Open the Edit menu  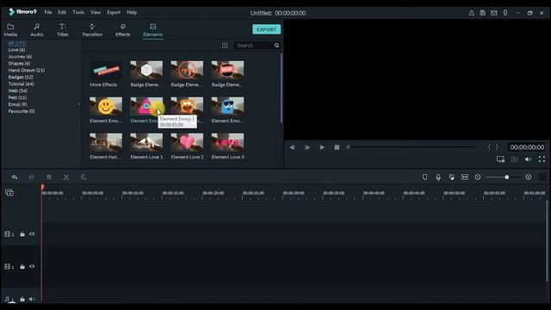pos(62,12)
